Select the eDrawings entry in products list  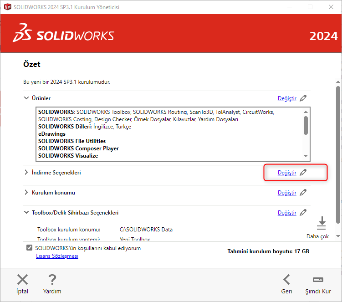tap(52, 134)
